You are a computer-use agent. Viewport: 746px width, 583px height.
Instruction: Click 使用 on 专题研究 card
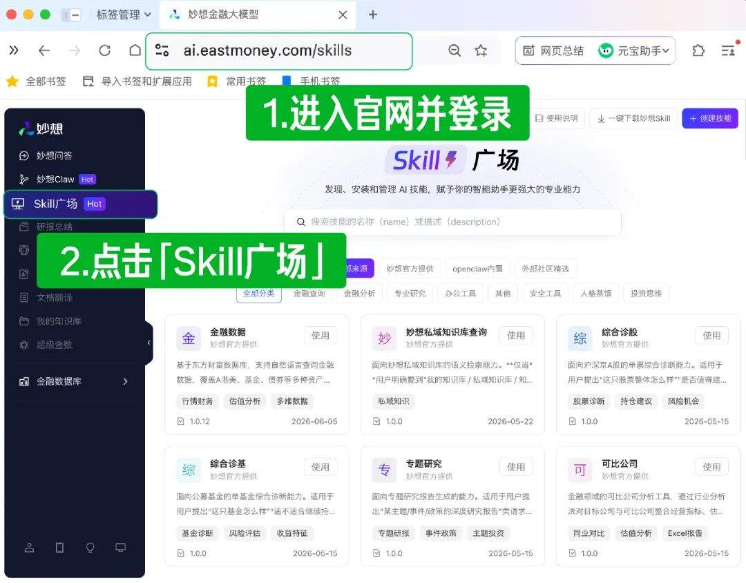click(x=516, y=468)
